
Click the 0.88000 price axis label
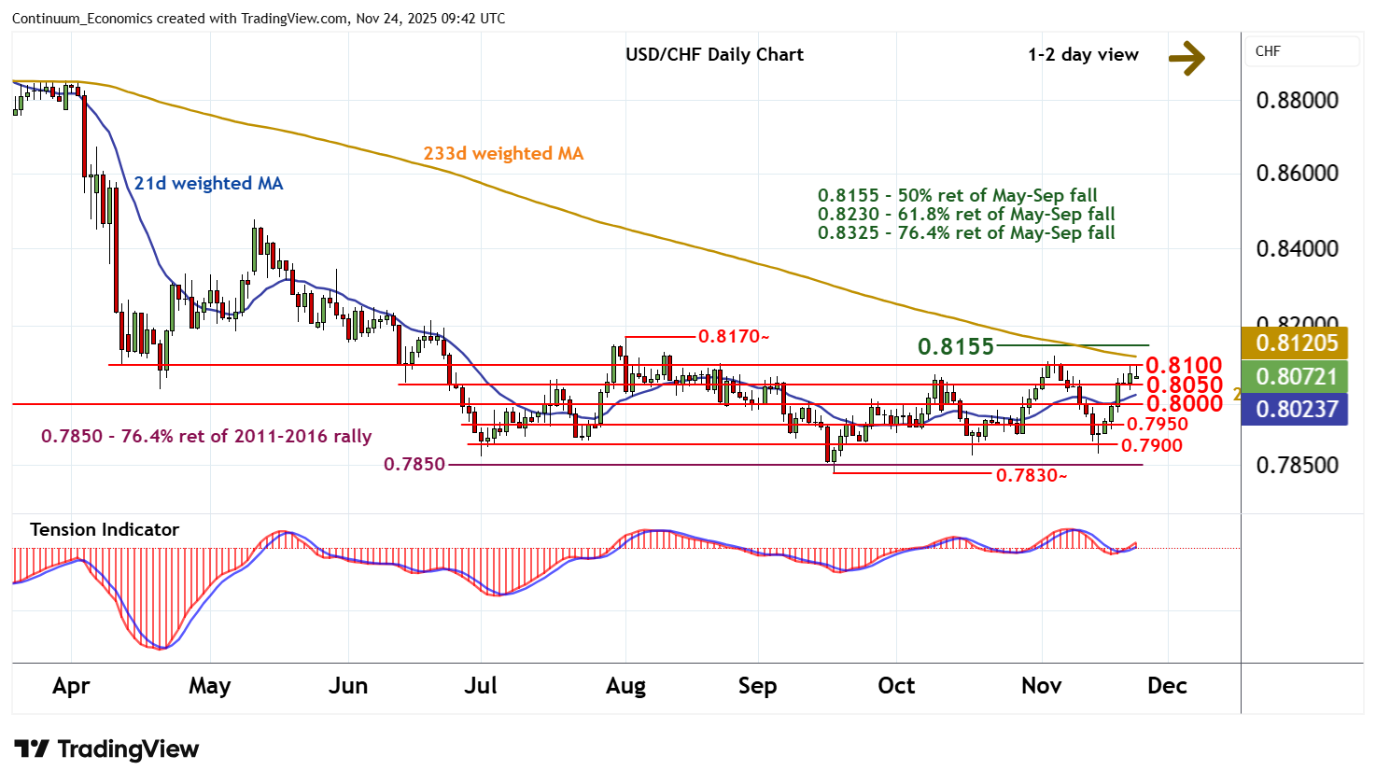click(1297, 101)
